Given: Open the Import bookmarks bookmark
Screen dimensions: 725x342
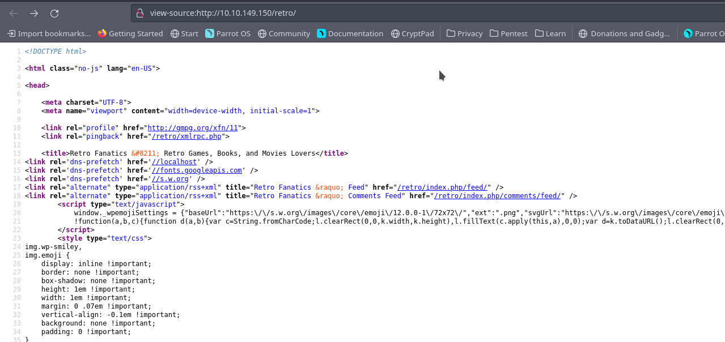Looking at the screenshot, I should [49, 33].
